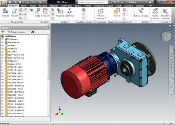Select the Vazby constraints tool
The height and width of the screenshot is (125, 175).
click(38, 11)
